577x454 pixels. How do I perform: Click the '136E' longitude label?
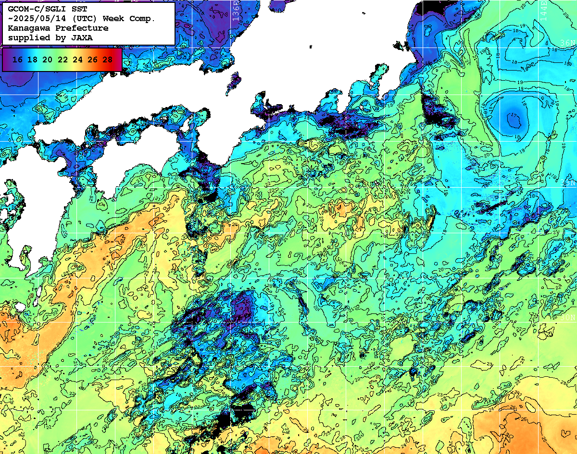[236, 11]
